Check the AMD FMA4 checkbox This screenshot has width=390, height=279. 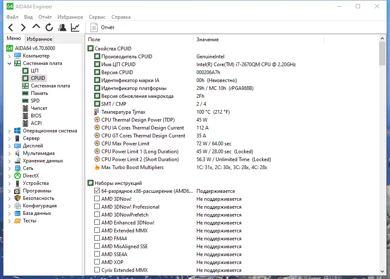point(96,238)
